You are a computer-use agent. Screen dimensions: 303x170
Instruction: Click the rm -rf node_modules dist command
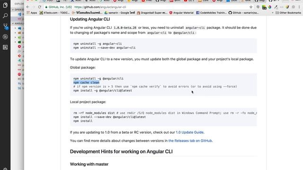(x=94, y=113)
